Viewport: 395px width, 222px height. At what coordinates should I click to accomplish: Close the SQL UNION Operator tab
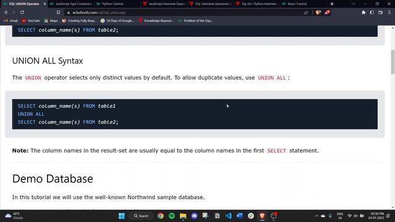(x=44, y=4)
